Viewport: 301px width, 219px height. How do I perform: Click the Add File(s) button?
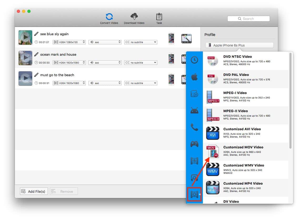tap(34, 191)
